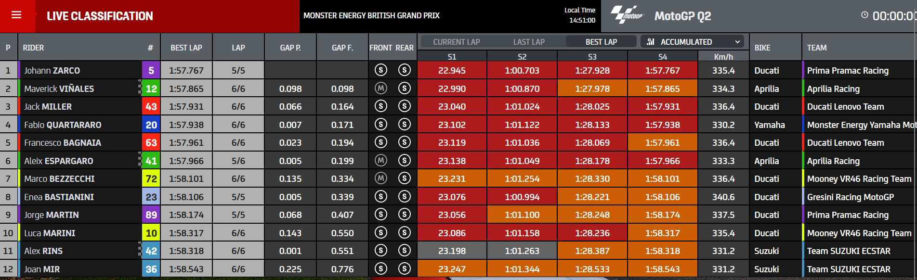Click Aleix Espargaro's front tyre icon
This screenshot has width=917, height=280.
click(x=381, y=160)
